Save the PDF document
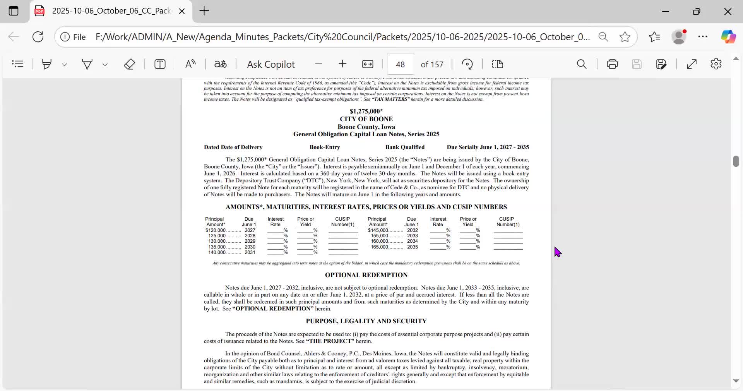The height and width of the screenshot is (391, 743). 637,64
